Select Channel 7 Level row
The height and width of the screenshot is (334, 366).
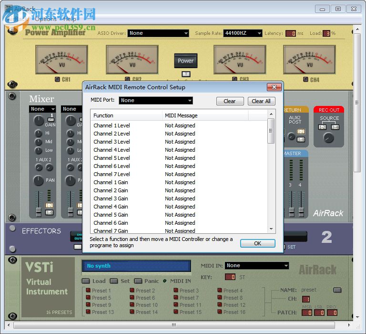point(179,174)
